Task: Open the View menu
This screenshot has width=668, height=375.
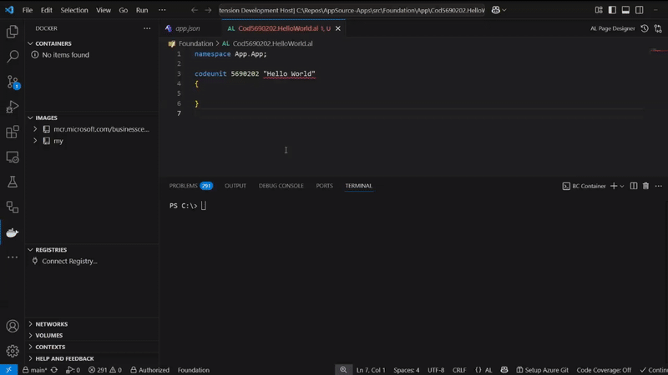Action: click(104, 10)
